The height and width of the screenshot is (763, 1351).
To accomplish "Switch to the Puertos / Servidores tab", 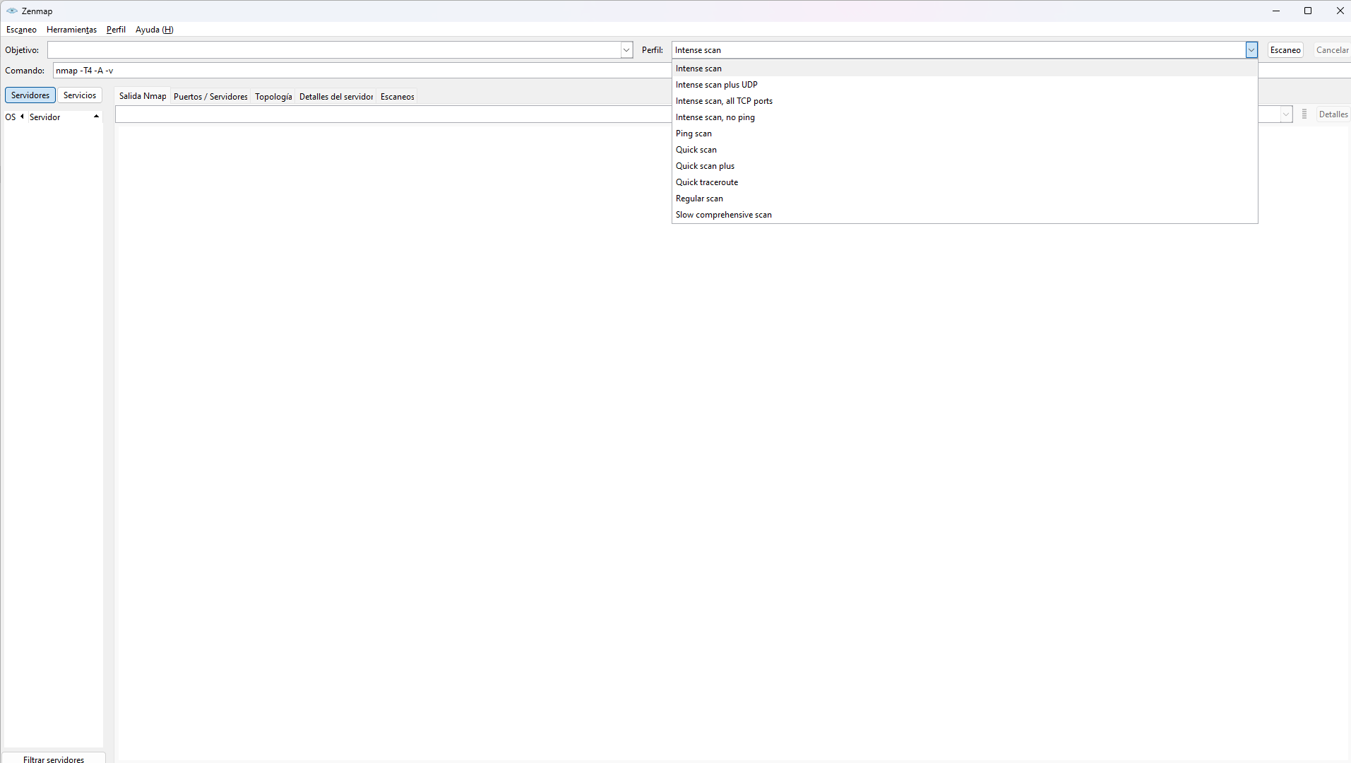I will tap(210, 97).
